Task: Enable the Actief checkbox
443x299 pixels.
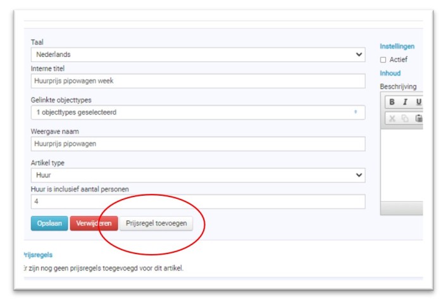Action: [x=383, y=60]
